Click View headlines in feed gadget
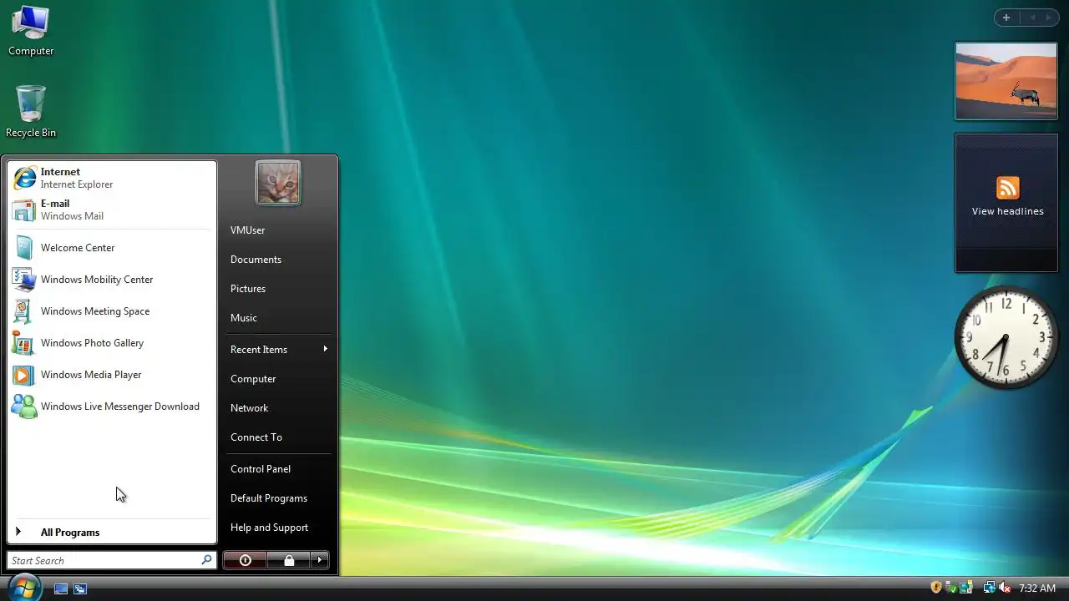 (x=1007, y=212)
